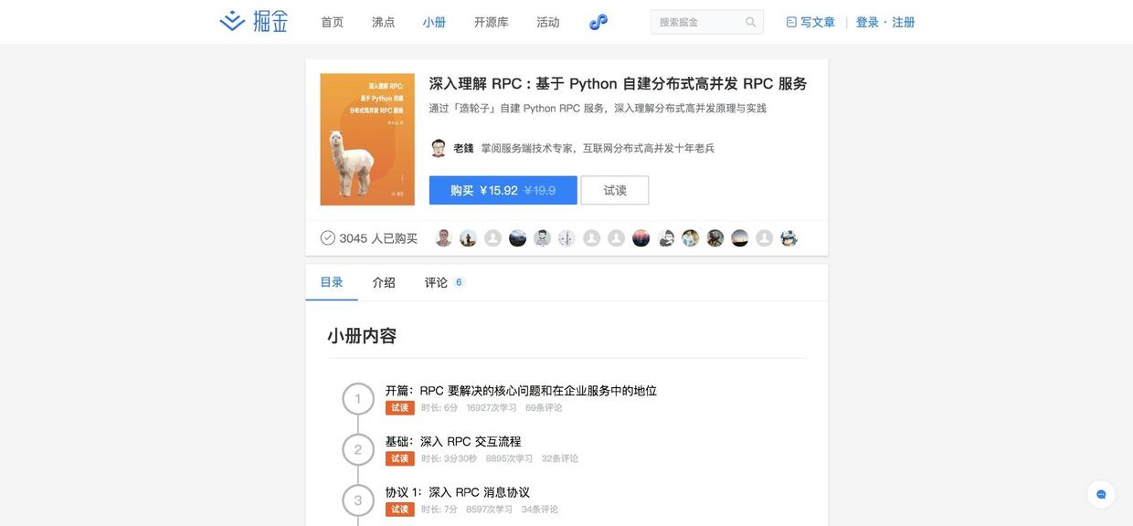Image resolution: width=1133 pixels, height=526 pixels.
Task: Select chapter number 3 circle marker
Action: point(358,500)
